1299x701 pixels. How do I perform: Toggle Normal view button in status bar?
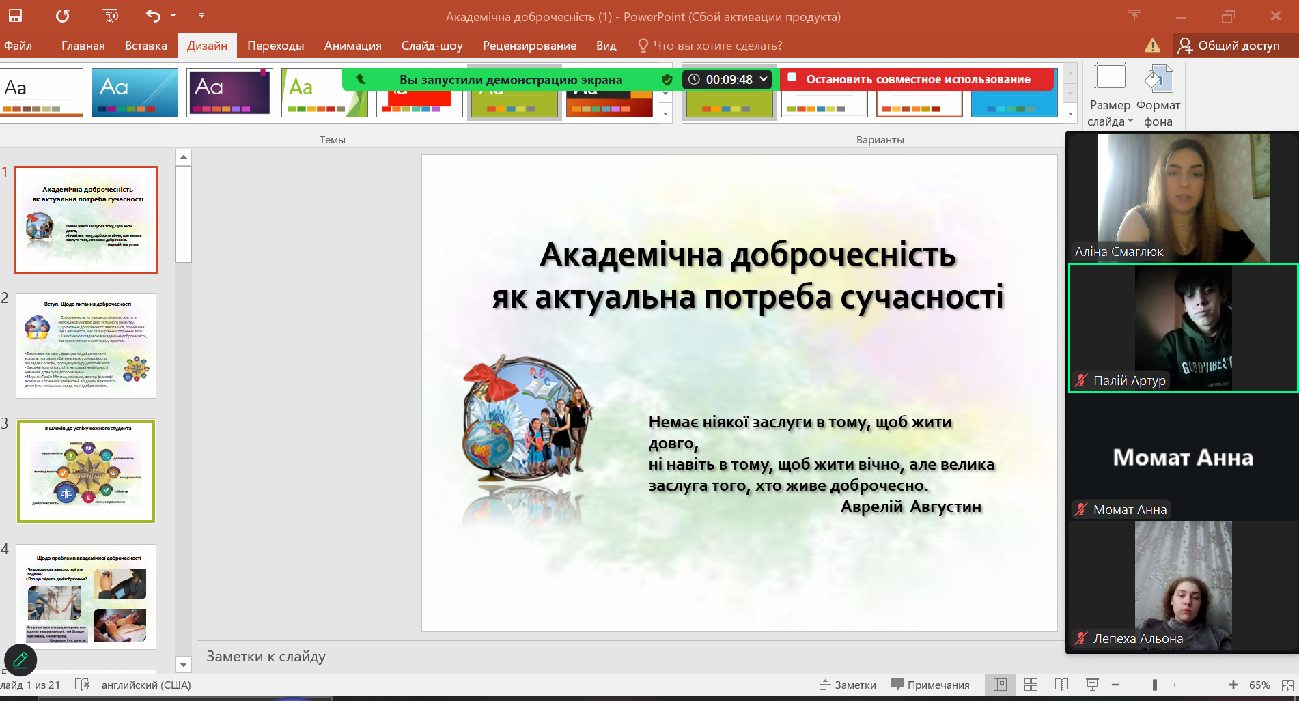(x=1001, y=685)
